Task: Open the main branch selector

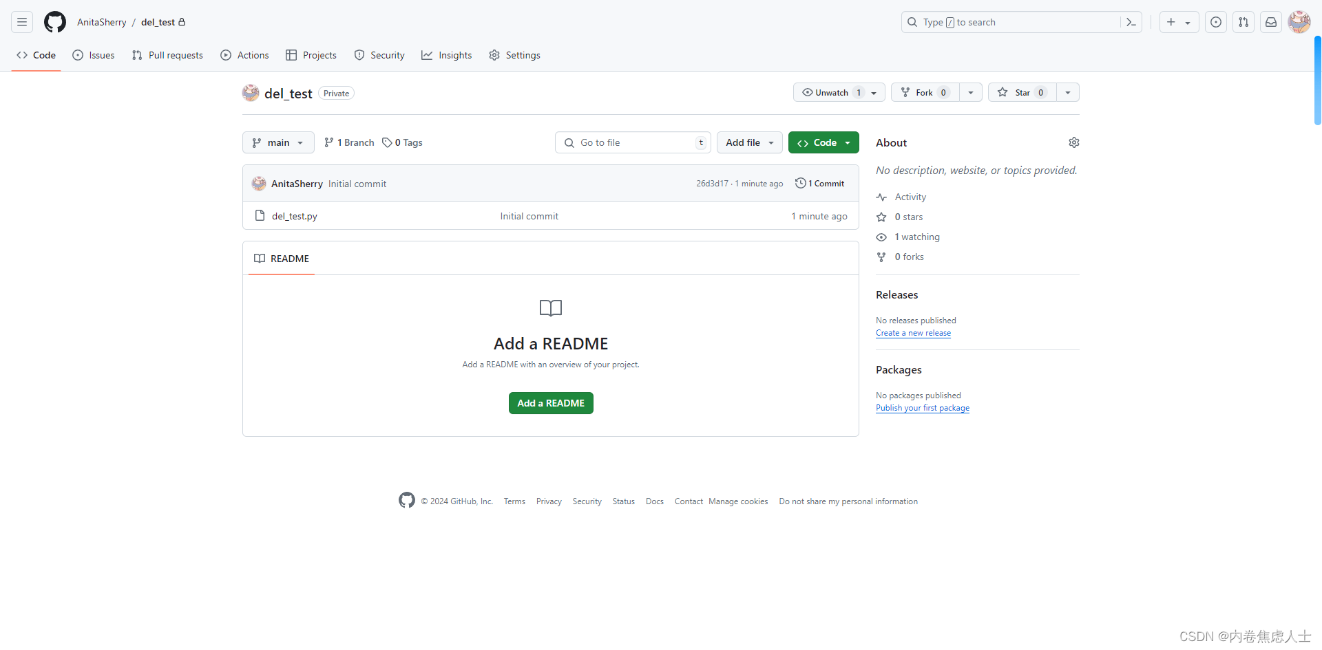Action: 278,142
